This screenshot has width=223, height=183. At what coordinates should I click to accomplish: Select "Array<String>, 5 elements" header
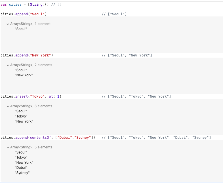31,147
